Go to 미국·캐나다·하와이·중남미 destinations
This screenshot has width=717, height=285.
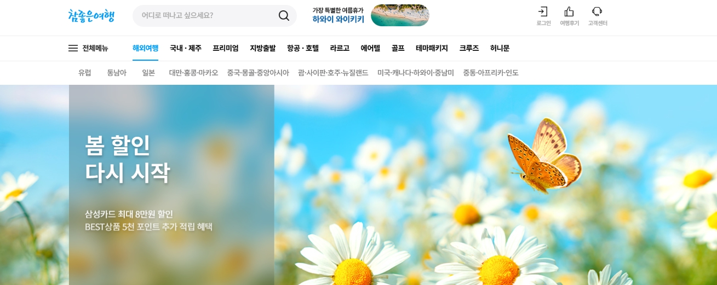(x=416, y=73)
